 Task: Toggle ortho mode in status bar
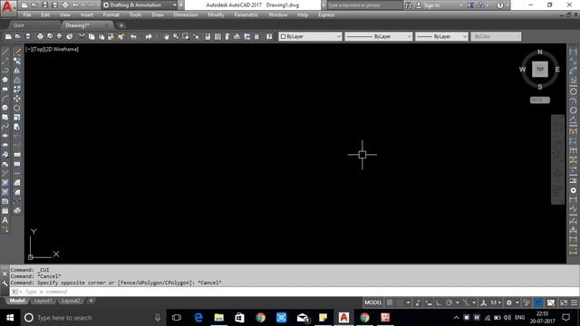click(x=439, y=302)
